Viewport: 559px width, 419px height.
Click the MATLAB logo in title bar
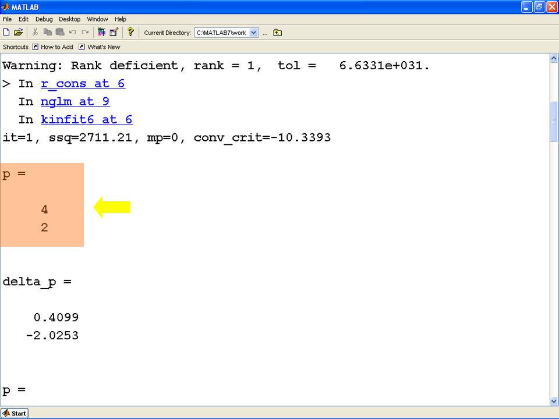[x=5, y=7]
